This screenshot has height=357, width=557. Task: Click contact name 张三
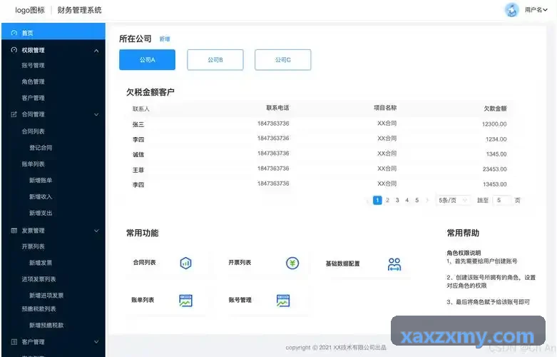tap(138, 124)
